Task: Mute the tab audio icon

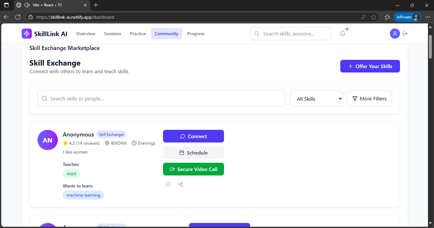Action: pyautogui.click(x=27, y=5)
